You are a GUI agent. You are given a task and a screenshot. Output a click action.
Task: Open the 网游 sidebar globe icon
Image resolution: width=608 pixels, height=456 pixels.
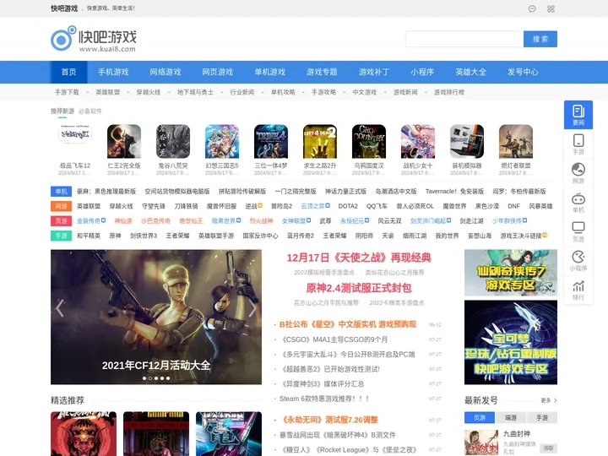578,173
